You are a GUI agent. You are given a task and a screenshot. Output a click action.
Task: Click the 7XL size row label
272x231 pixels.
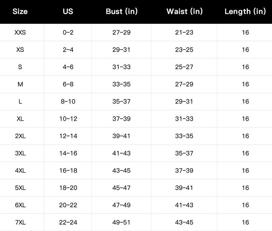(20, 223)
